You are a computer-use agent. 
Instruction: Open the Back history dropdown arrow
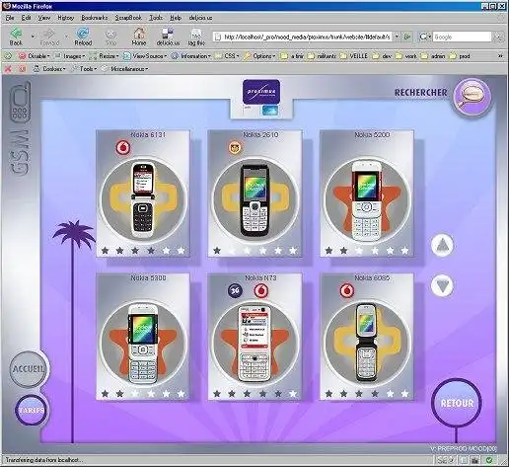(x=33, y=37)
